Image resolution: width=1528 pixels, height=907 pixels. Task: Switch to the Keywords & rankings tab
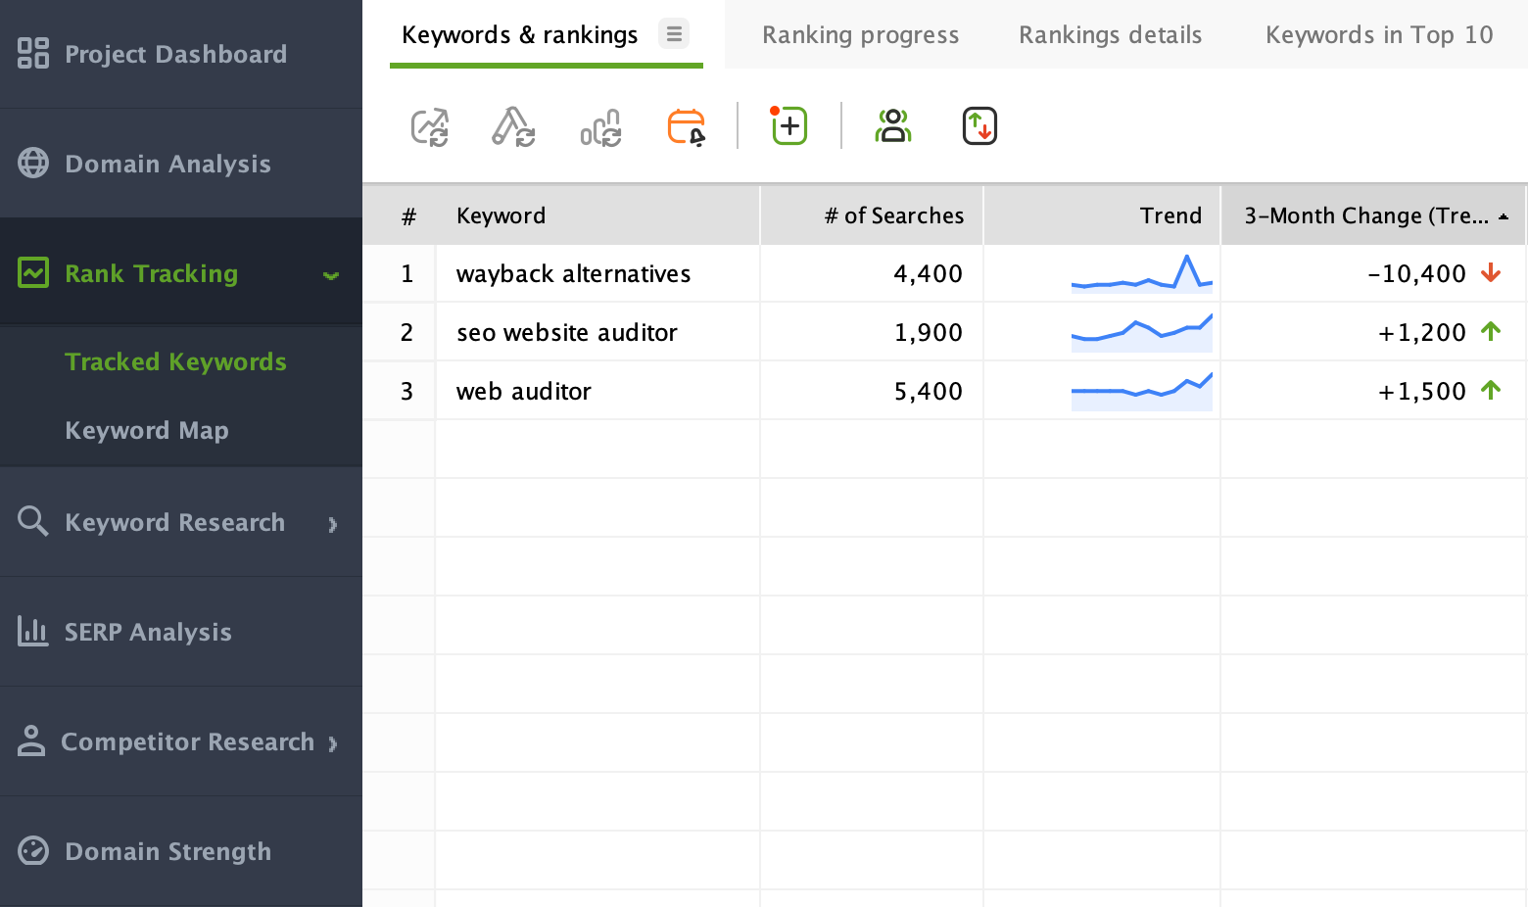coord(520,35)
